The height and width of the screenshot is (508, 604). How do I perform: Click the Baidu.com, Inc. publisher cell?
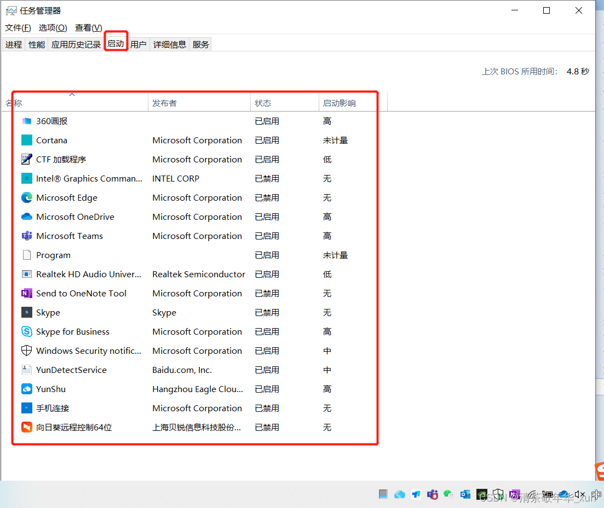[182, 370]
